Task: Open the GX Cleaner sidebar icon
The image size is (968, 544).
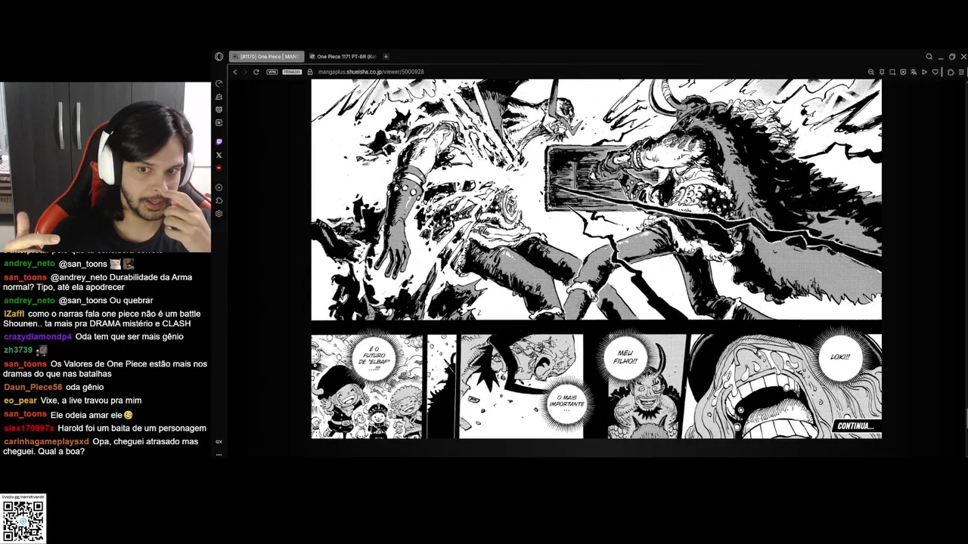Action: (219, 97)
